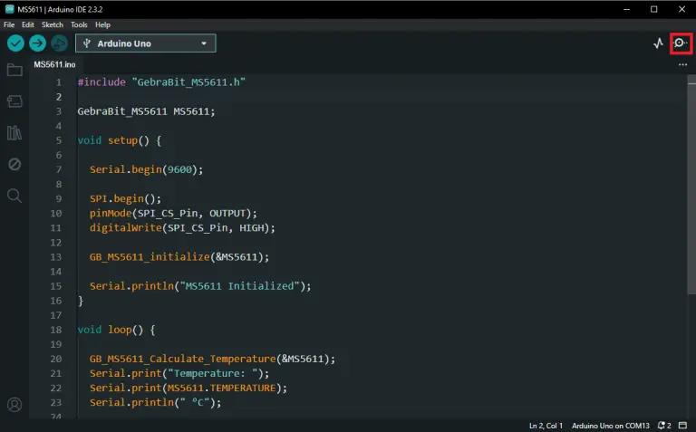This screenshot has height=432, width=696.
Task: Click empty line 2 in the editor
Action: [382, 97]
